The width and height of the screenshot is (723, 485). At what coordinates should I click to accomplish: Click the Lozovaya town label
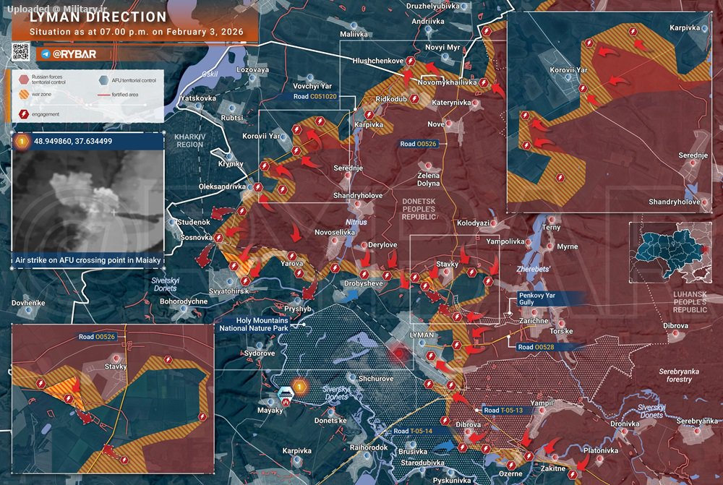(x=252, y=69)
